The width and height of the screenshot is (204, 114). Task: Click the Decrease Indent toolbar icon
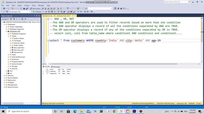point(85,12)
